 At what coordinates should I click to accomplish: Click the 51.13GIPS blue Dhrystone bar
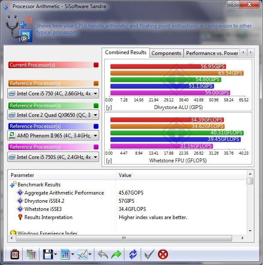(162, 86)
